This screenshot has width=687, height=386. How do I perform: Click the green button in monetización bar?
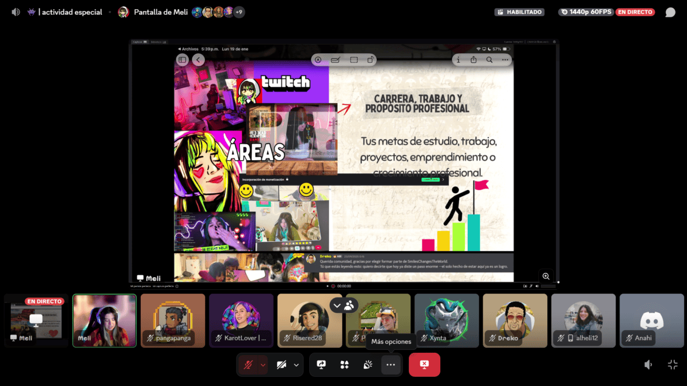(430, 180)
